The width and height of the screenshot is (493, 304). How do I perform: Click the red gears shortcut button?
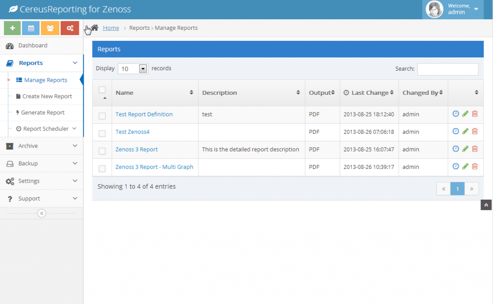click(70, 28)
